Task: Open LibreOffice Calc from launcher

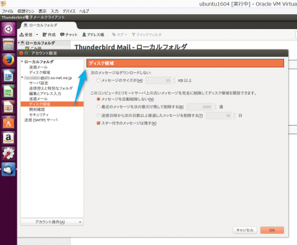Action: point(8,91)
